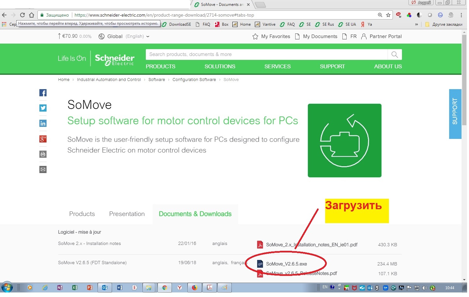Open SOLUTIONS menu

point(220,66)
